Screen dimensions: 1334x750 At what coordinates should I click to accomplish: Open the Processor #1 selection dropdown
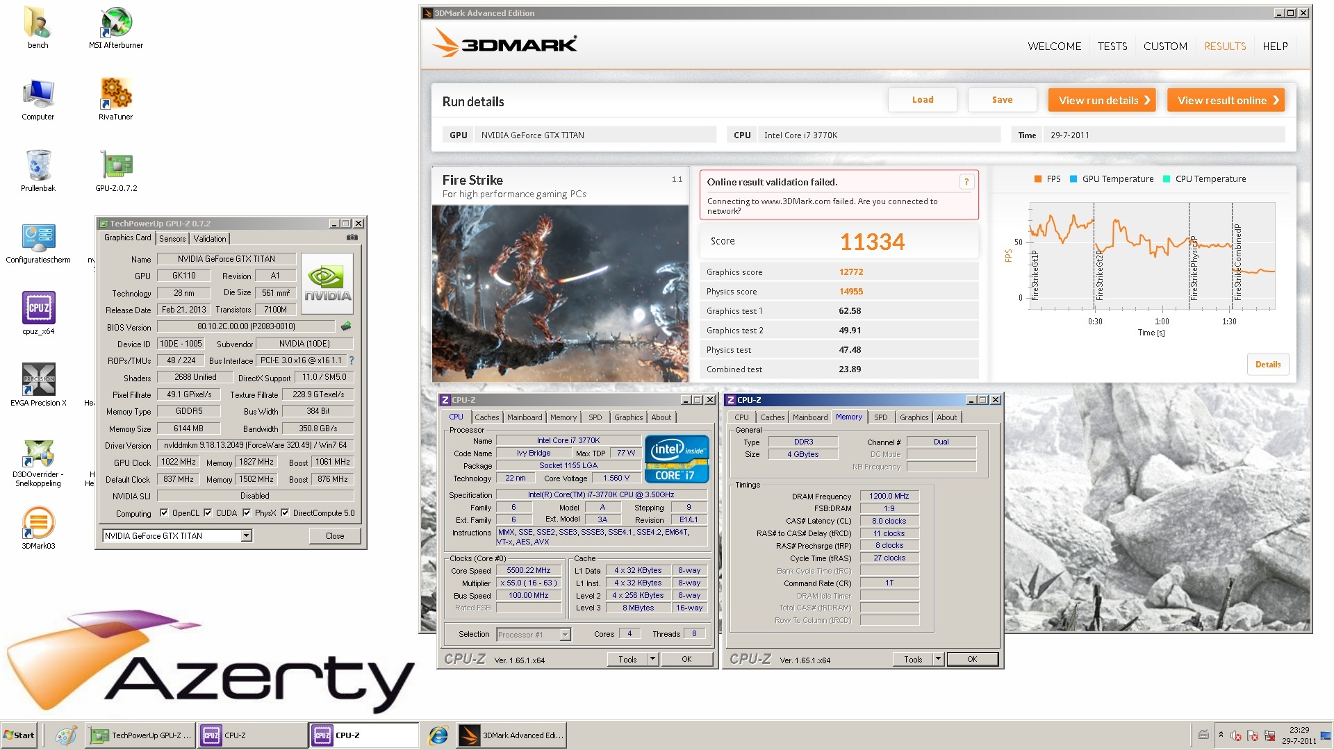click(x=565, y=635)
